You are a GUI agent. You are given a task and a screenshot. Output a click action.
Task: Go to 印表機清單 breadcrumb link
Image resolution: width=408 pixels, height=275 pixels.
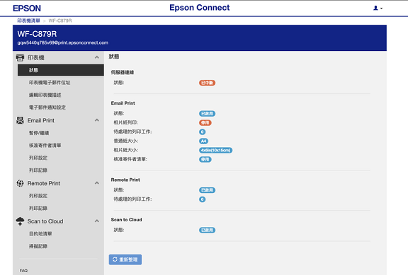28,21
